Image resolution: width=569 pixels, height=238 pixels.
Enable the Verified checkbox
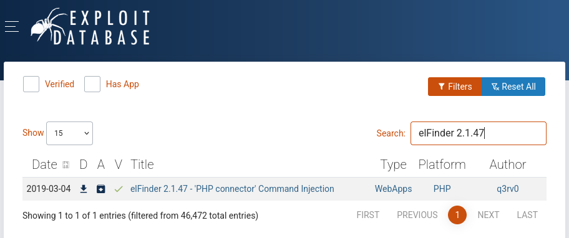(31, 84)
